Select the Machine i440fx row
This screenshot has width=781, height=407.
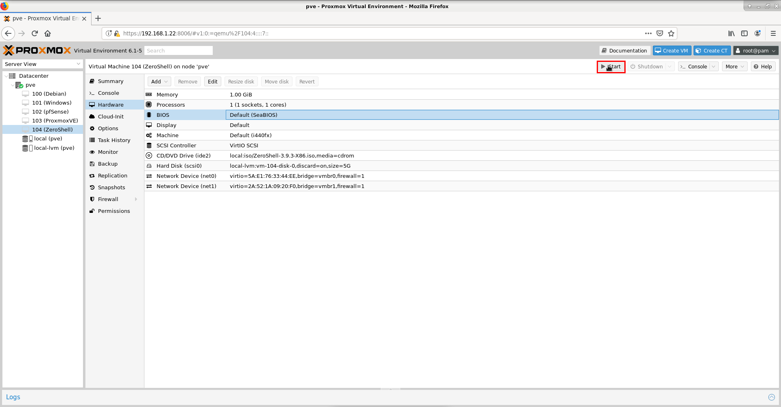click(462, 135)
